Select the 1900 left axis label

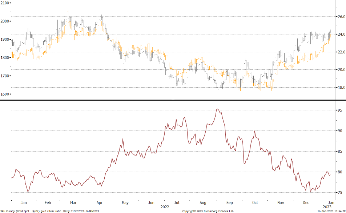coord(5,40)
